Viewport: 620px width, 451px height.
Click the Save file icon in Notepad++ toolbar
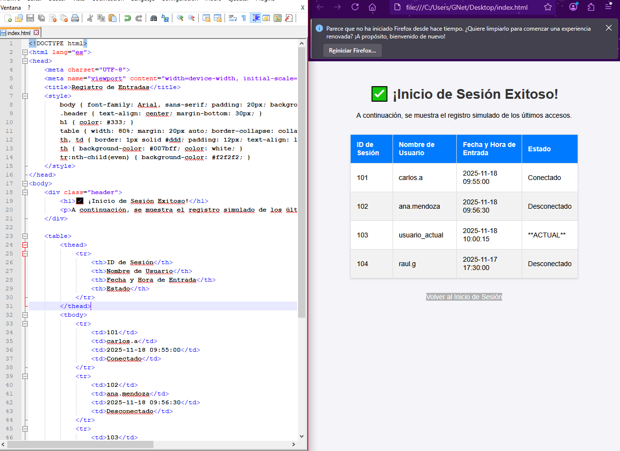click(x=30, y=18)
